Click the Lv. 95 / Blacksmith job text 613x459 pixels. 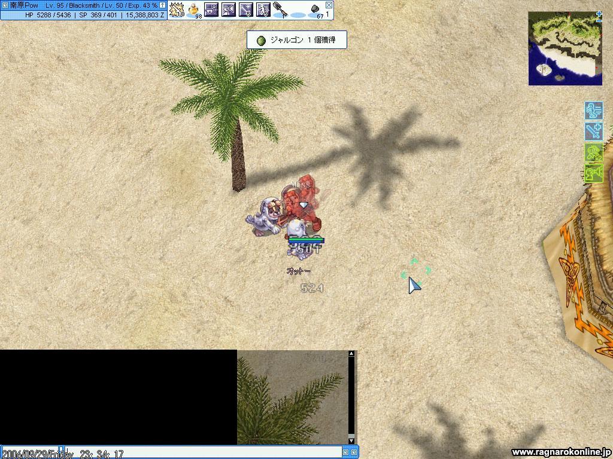(x=71, y=5)
